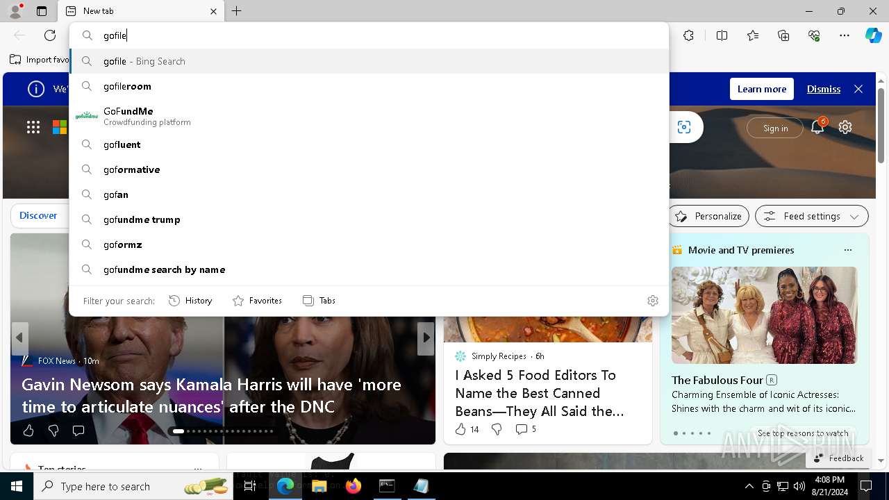Open the volume icon in system tray
Screen dimensions: 889x500
[799, 486]
